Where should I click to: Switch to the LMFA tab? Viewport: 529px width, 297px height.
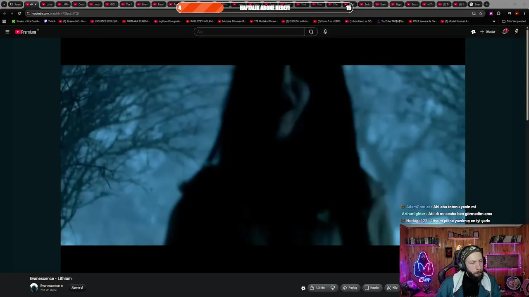[63, 4]
